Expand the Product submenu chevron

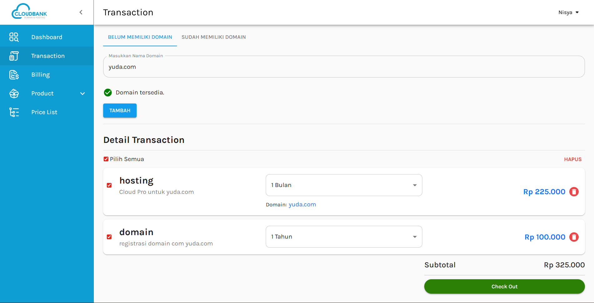tap(83, 93)
